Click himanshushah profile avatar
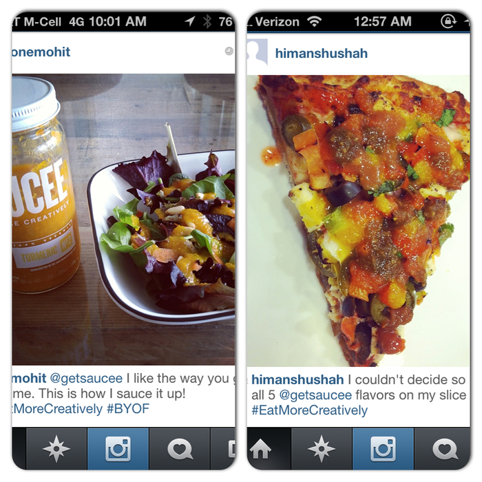The height and width of the screenshot is (482, 482). 258,52
